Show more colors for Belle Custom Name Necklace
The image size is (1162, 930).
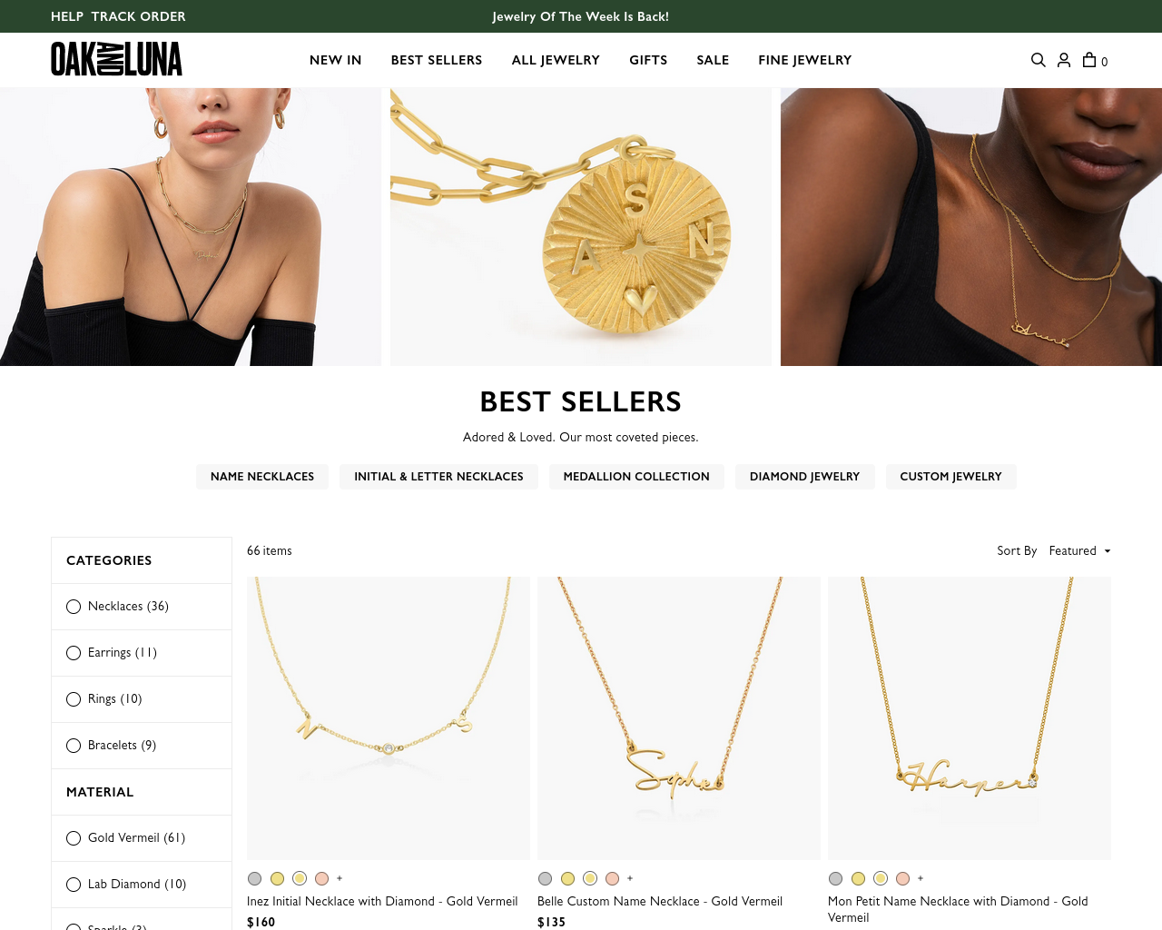[630, 878]
